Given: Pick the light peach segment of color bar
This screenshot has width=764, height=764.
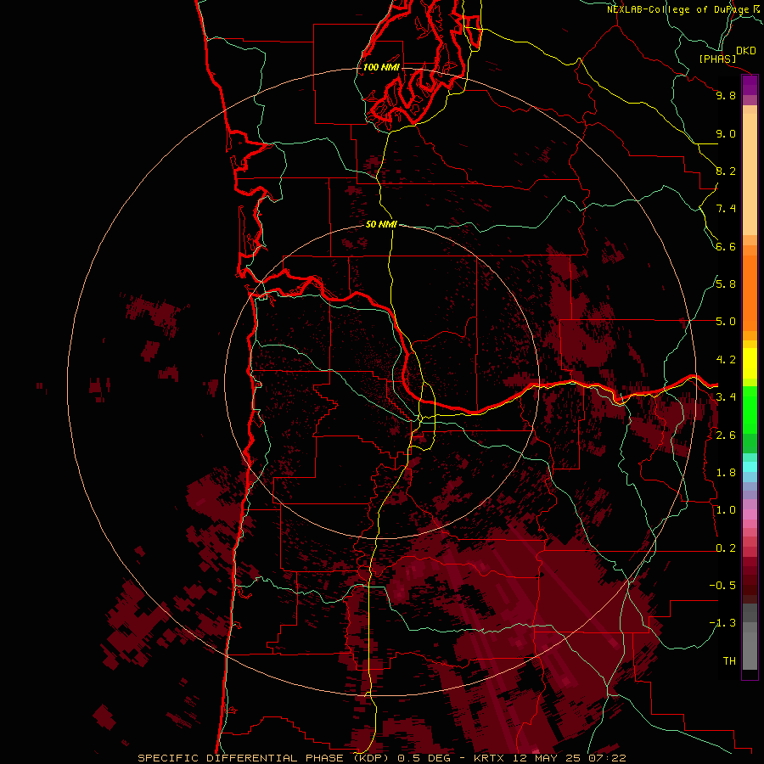Looking at the screenshot, I should click(x=750, y=174).
